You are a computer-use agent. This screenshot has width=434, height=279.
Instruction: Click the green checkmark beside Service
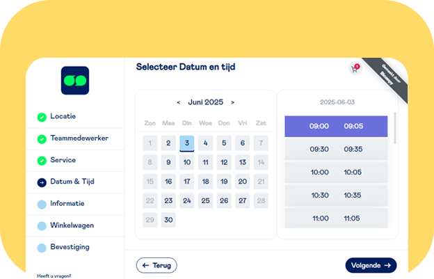click(42, 161)
